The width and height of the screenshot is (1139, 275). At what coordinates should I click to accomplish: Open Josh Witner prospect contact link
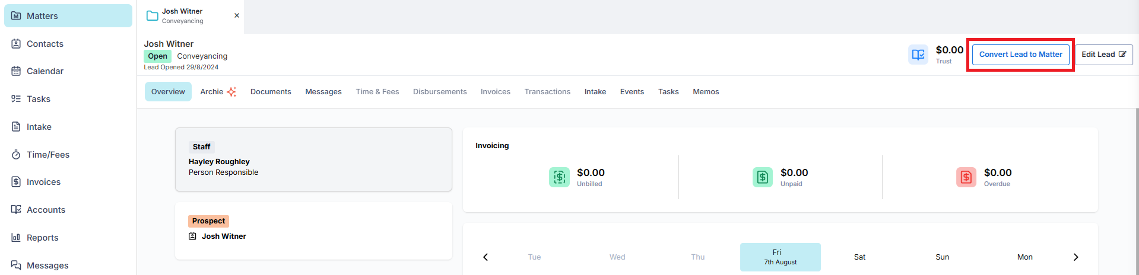click(224, 236)
